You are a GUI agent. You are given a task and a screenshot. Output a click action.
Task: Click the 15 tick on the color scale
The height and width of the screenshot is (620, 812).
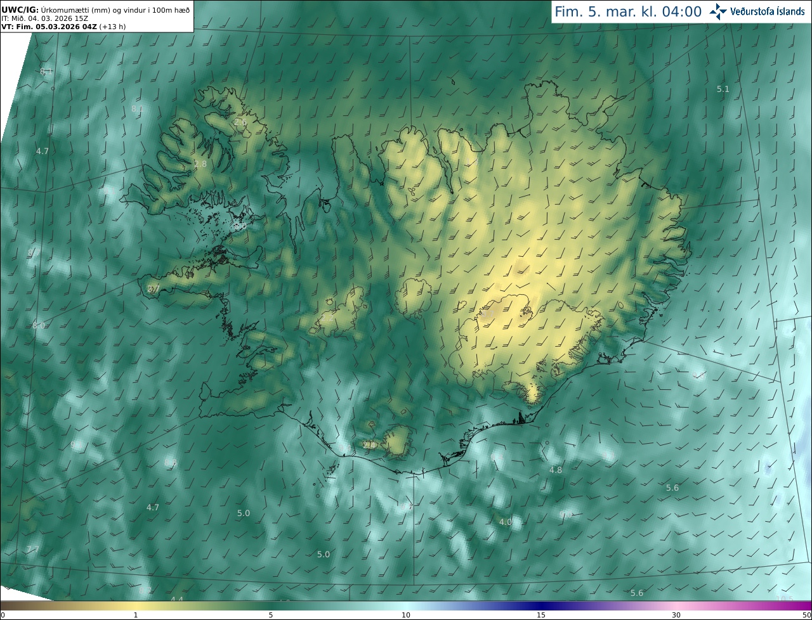[x=541, y=615]
